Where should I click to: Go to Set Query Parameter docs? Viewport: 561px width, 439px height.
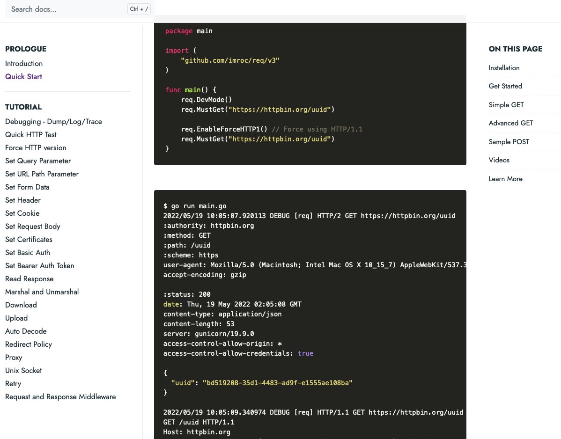point(37,161)
